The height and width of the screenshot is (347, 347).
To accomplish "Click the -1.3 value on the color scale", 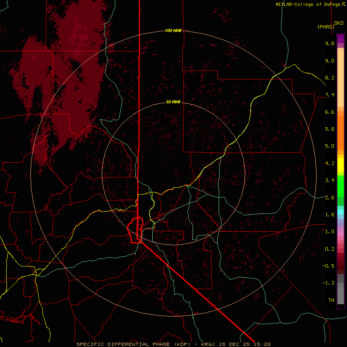I will (x=328, y=283).
